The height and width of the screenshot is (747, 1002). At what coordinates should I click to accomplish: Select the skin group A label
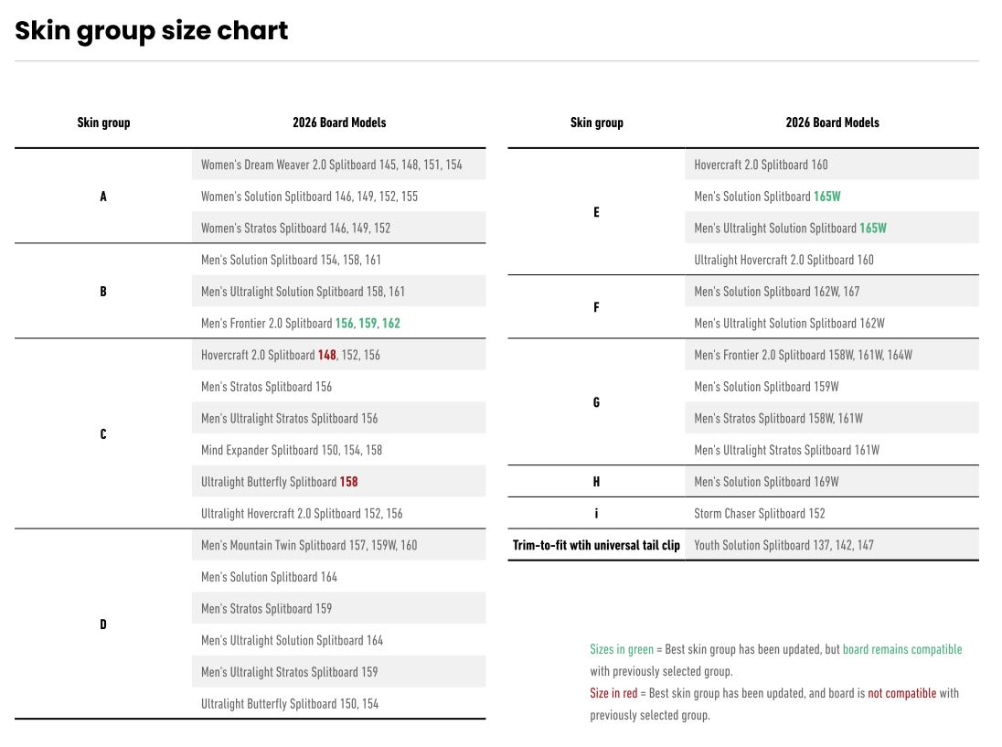coord(103,197)
